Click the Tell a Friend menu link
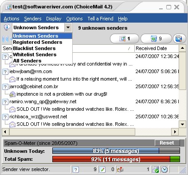The width and height of the screenshot is (188, 175). click(x=100, y=19)
